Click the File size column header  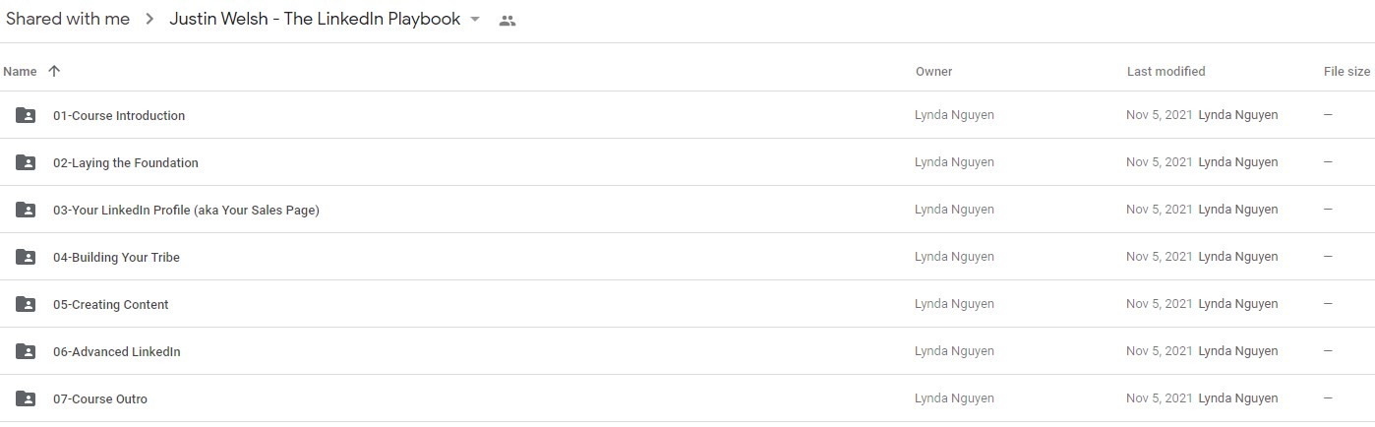coord(1346,71)
